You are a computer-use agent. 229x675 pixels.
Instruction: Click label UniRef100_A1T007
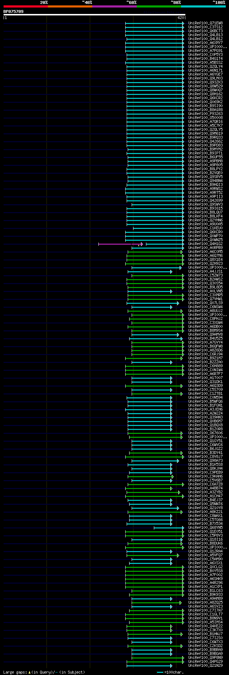(205, 378)
